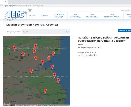Click the Burgas city map pin
This screenshot has width=131, height=107.
coord(43,62)
